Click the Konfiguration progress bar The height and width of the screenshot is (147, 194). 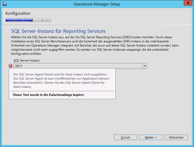pos(28,20)
